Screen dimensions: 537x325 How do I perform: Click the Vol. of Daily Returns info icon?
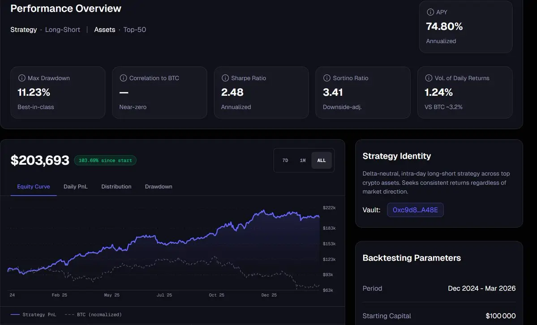point(428,78)
